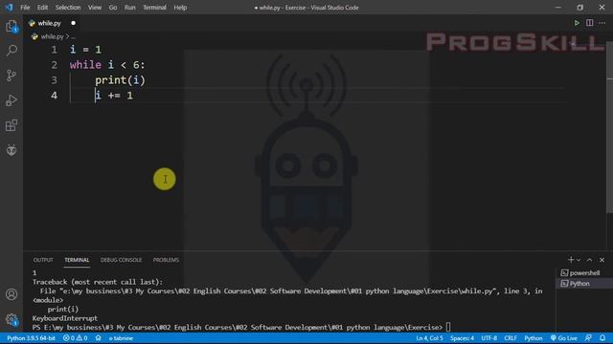Click 'KeyboardInterrupt' text in terminal
Screen dimensions: 613x344
[65, 318]
